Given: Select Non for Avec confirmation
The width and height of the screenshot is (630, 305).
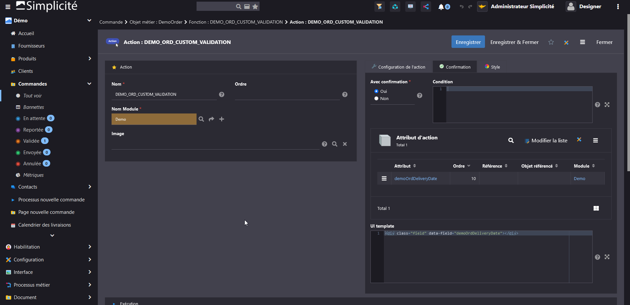Looking at the screenshot, I should pos(376,98).
